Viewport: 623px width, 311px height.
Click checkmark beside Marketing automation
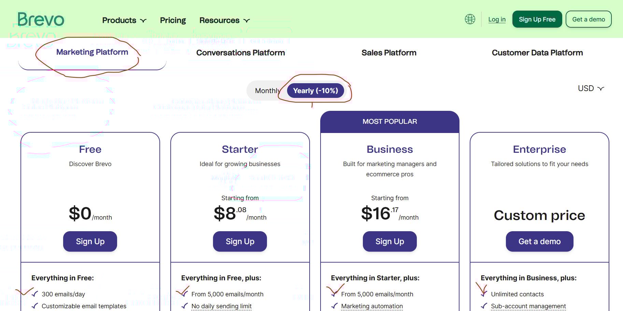click(x=335, y=306)
